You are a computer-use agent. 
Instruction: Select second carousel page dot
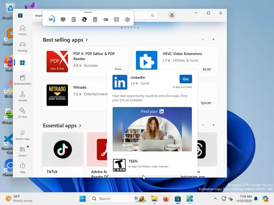pyautogui.click(x=125, y=28)
